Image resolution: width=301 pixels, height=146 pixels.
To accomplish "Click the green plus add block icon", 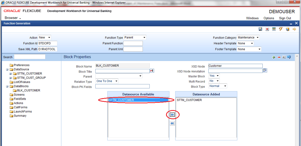I will 274,57.
